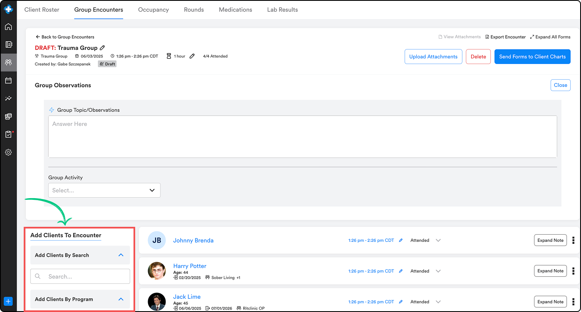Select the group encounters people icon in sidebar
The width and height of the screenshot is (581, 312).
(8, 62)
